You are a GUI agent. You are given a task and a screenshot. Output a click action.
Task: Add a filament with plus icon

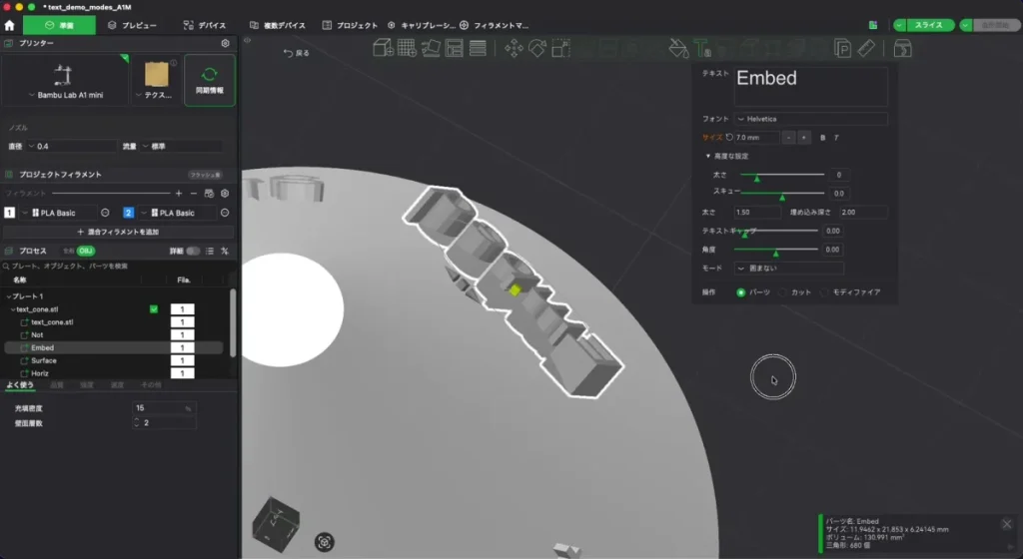(x=179, y=194)
